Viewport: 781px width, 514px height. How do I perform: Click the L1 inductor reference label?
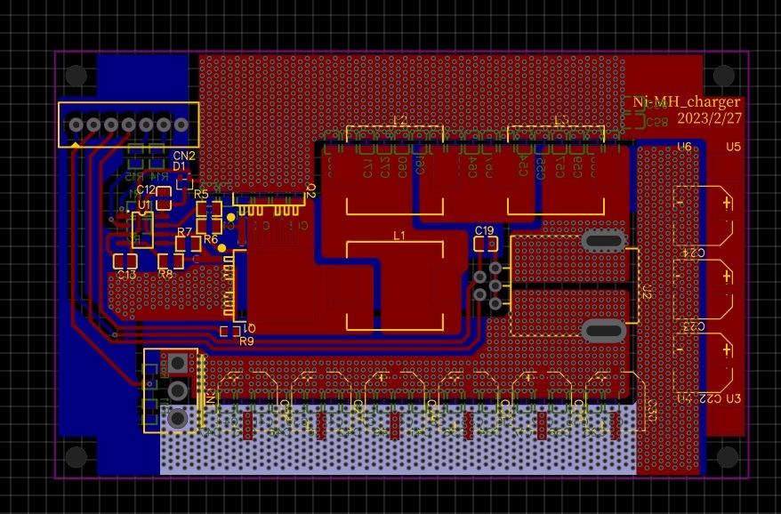pyautogui.click(x=399, y=236)
